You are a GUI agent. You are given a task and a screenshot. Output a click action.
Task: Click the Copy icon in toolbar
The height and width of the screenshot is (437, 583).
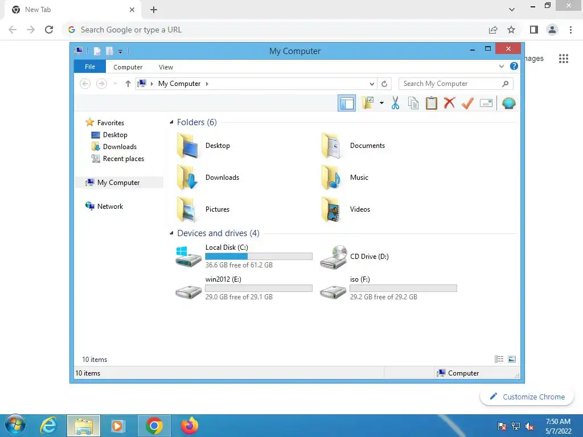413,103
